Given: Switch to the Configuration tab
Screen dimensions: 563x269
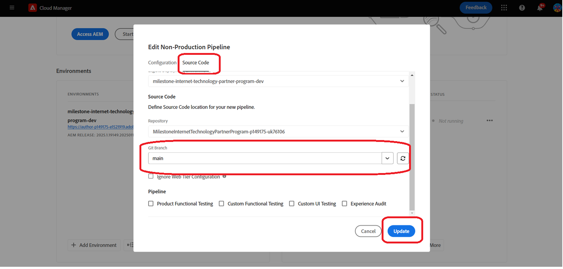Looking at the screenshot, I should coord(162,63).
